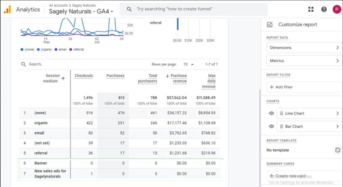Screen dimensions: 343x187
Task: Click the $8,854.93 max daily revenue cell
Action: click(x=207, y=113)
